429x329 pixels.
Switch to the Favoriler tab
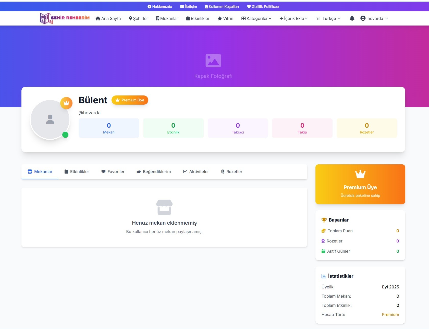113,172
